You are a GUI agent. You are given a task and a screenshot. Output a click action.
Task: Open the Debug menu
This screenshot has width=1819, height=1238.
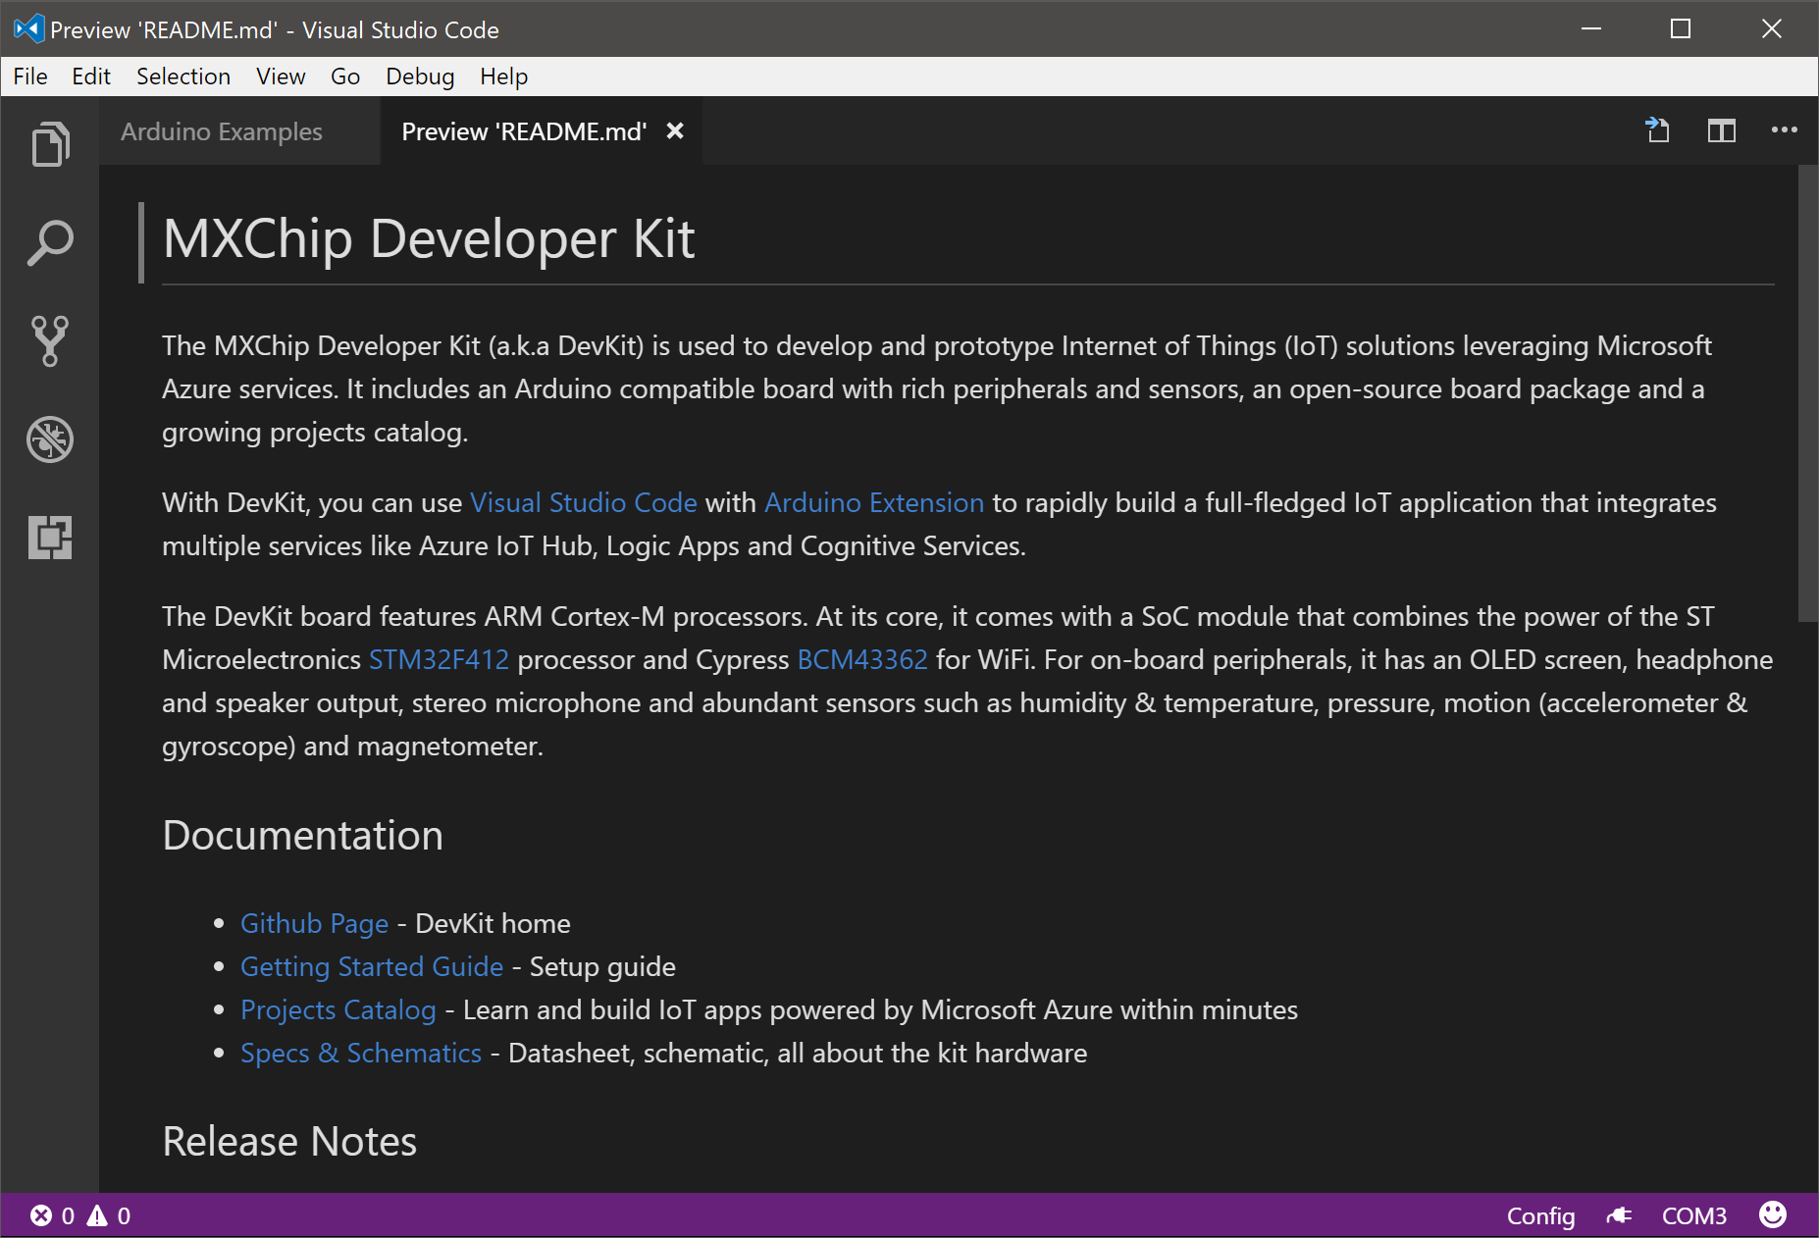420,77
